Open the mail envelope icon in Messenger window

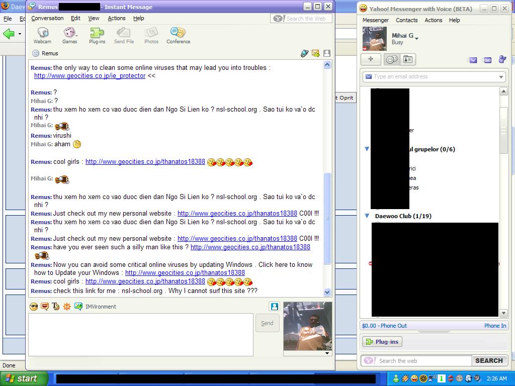click(472, 60)
